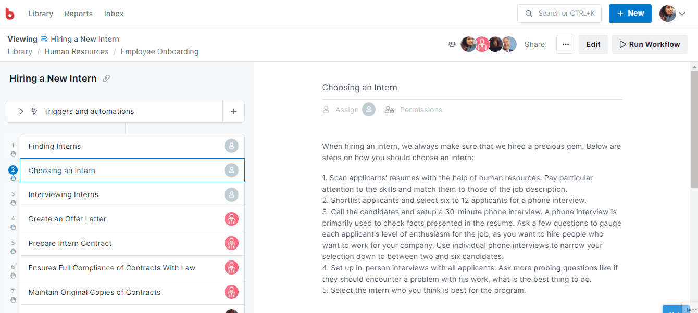Click the Permissions lock icon
Viewport: 698px width, 313px height.
389,110
